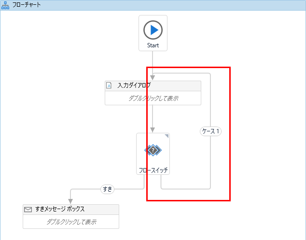Click the 入力ダイアログ activity icon
This screenshot has width=306, height=240.
click(x=109, y=85)
